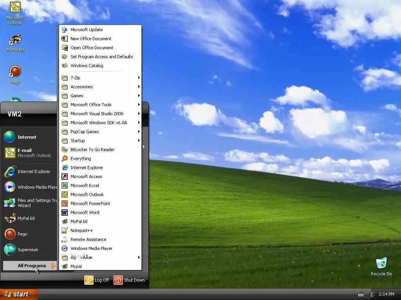Viewport: 401px width, 300px height.
Task: Expand Microsoft Windows SDK v6.0A folder
Action: point(100,123)
